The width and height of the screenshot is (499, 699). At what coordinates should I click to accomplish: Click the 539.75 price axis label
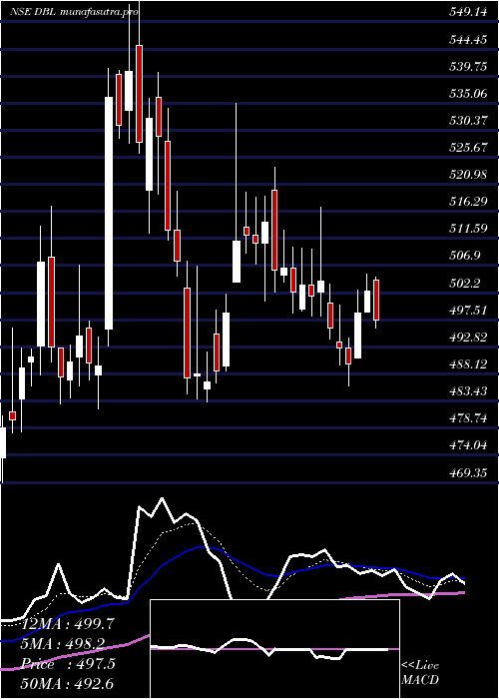468,67
